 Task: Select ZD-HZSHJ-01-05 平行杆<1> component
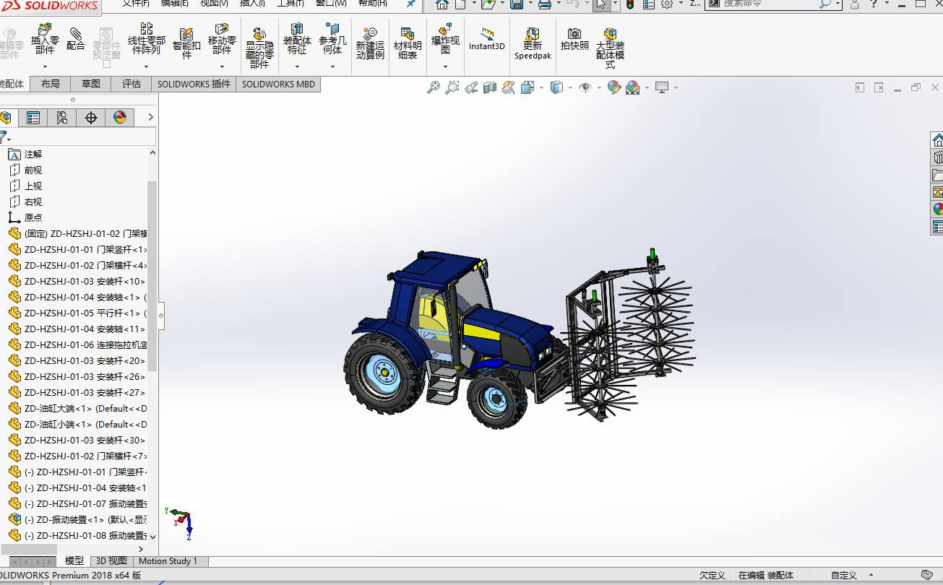pyautogui.click(x=77, y=313)
